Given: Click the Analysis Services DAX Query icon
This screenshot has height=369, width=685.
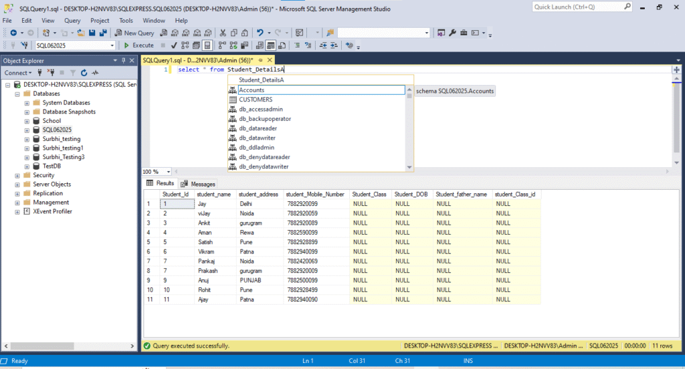Looking at the screenshot, I should (208, 33).
